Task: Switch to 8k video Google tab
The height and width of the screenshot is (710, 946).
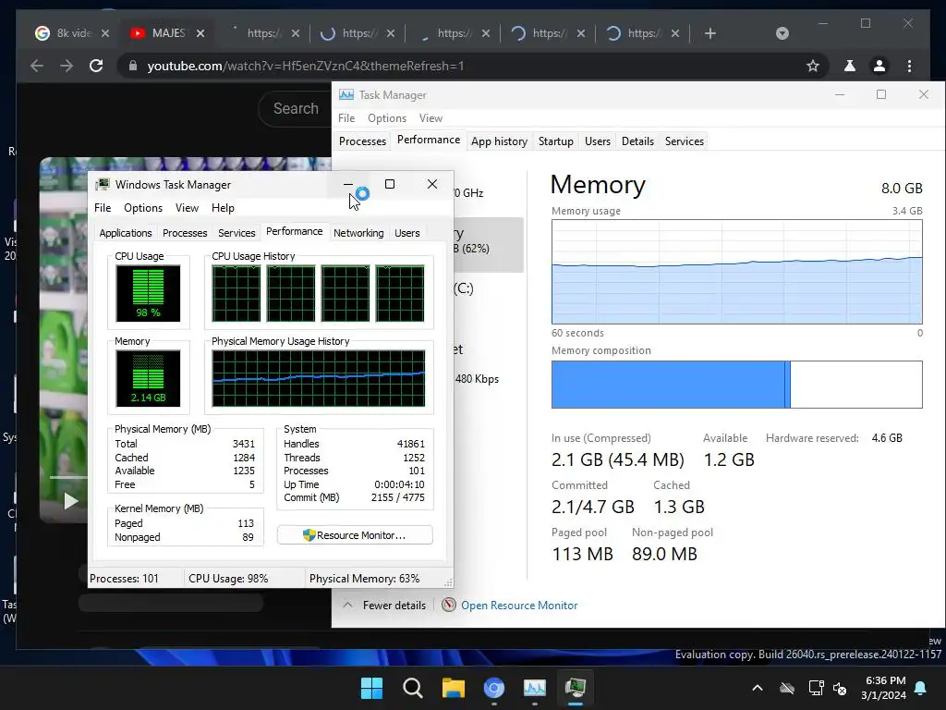Action: (x=71, y=33)
